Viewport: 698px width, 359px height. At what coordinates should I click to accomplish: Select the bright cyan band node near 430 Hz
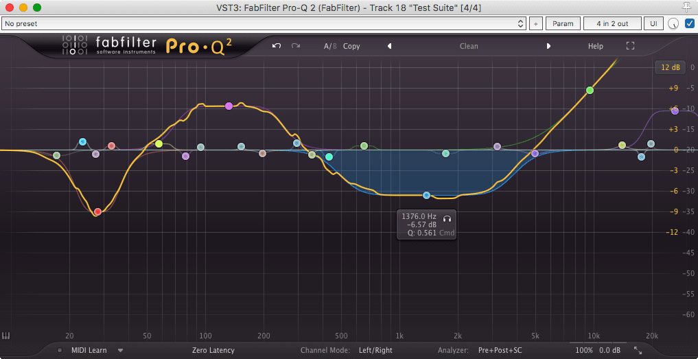(329, 157)
